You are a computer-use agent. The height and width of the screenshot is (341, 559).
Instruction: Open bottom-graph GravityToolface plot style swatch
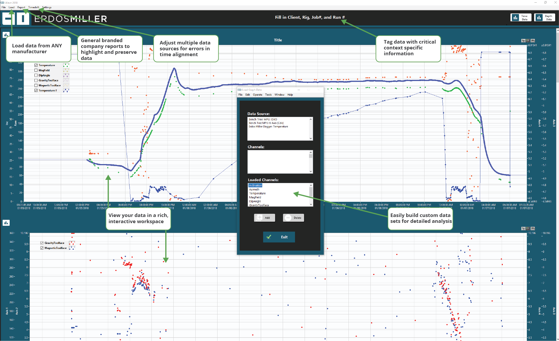coord(72,243)
